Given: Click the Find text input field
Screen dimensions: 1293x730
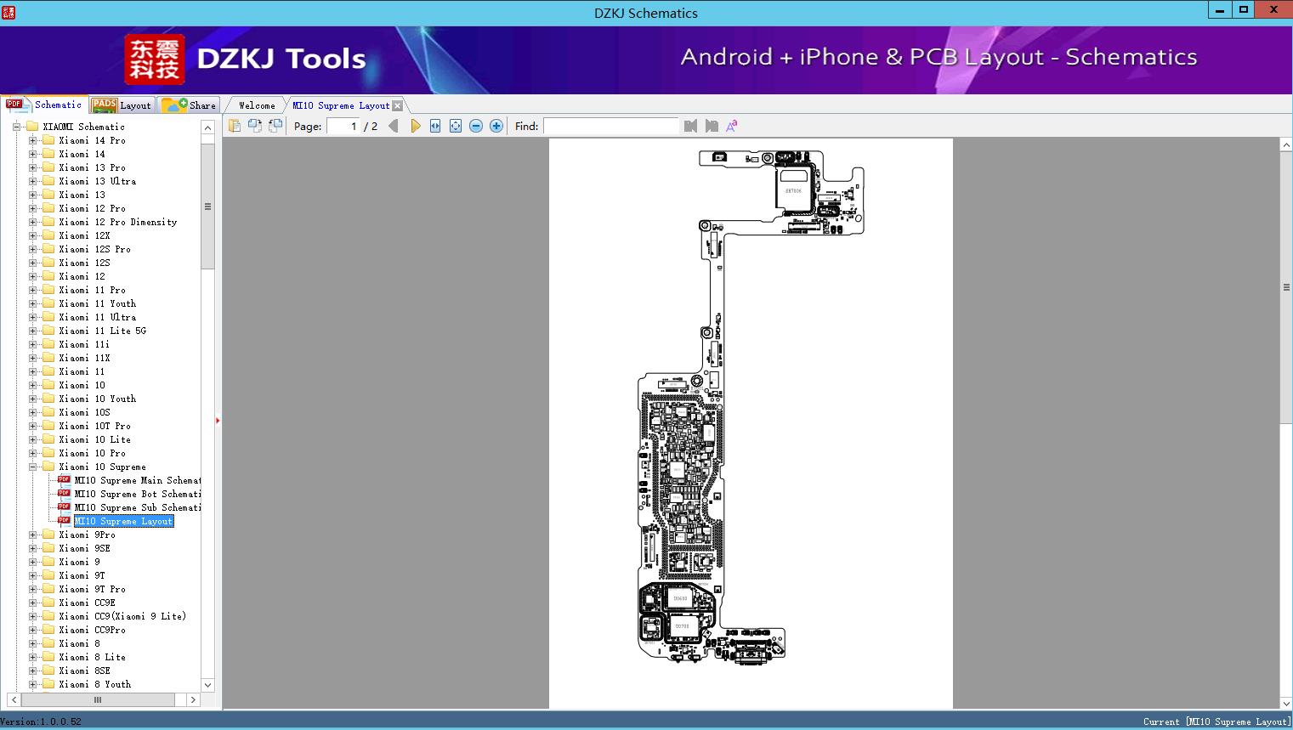Looking at the screenshot, I should [x=611, y=126].
